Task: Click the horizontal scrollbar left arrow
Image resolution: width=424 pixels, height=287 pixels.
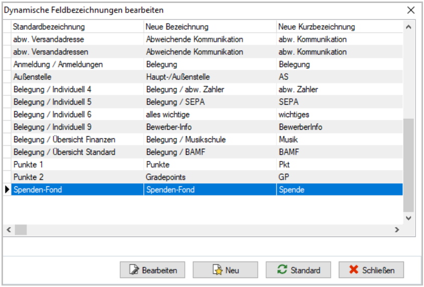Action: pyautogui.click(x=9, y=230)
